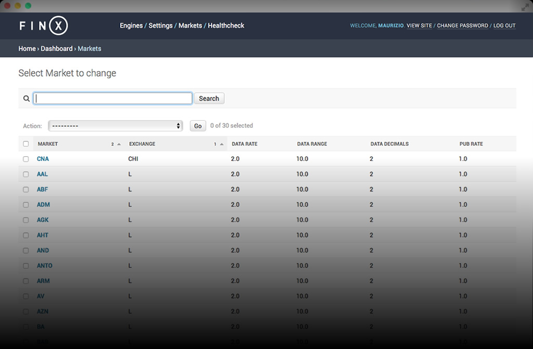Go to Dashboard breadcrumb
Viewport: 533px width, 349px height.
56,48
